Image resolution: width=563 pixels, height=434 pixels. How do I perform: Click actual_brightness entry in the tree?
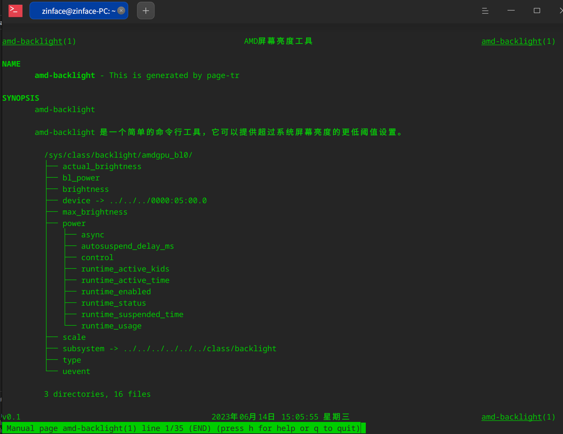coord(102,167)
